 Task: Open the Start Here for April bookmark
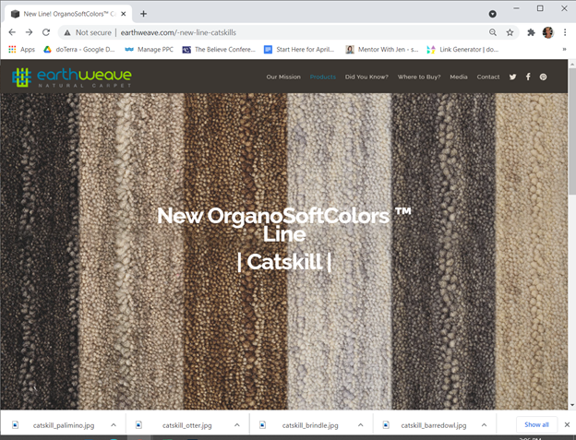[x=299, y=49]
